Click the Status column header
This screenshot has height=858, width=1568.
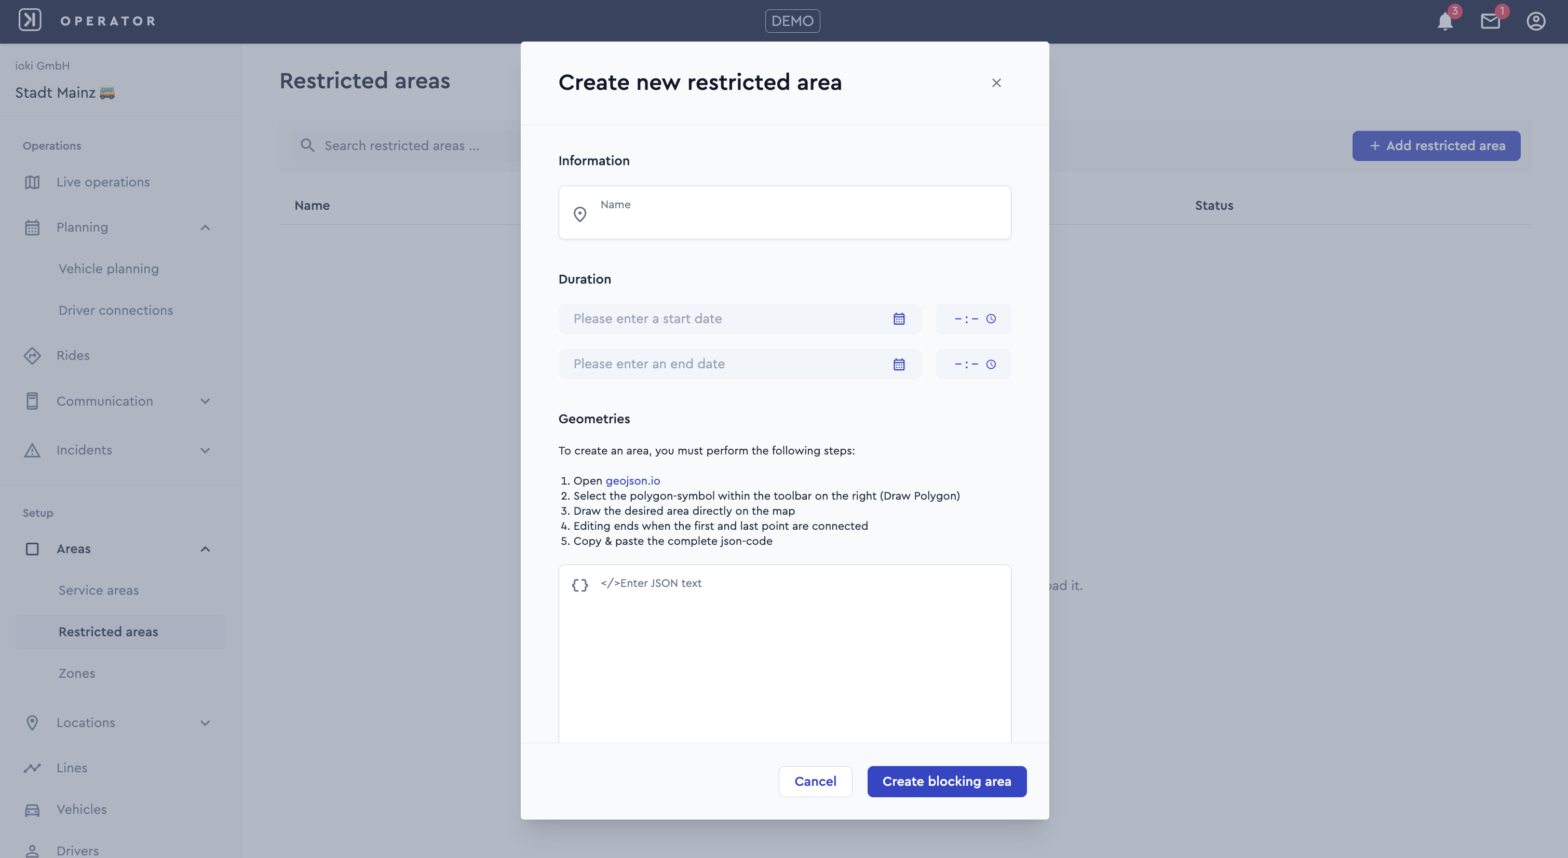(x=1214, y=206)
